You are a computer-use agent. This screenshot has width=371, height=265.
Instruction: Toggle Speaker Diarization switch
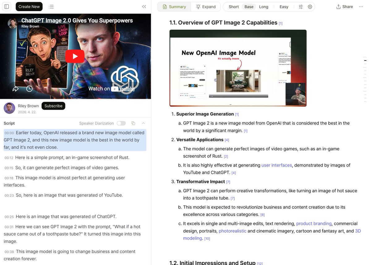pyautogui.click(x=121, y=123)
